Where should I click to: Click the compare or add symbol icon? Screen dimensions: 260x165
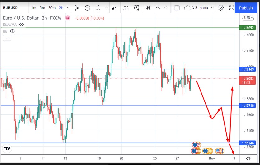pos(87,8)
